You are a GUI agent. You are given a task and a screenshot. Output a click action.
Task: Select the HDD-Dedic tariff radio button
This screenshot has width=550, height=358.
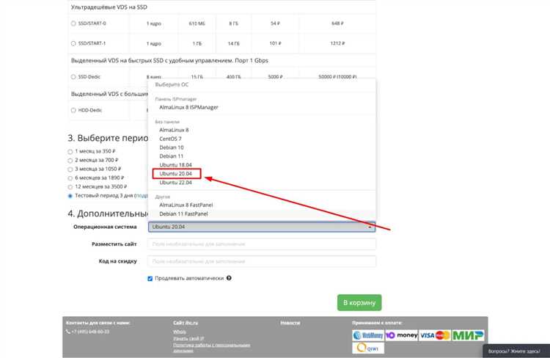[73, 110]
